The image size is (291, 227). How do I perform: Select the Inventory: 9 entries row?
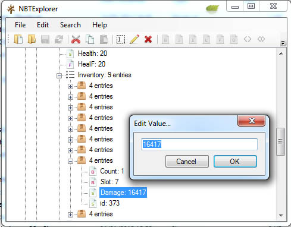(x=105, y=75)
